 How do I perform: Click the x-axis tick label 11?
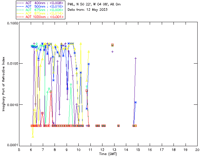pos(90,150)
